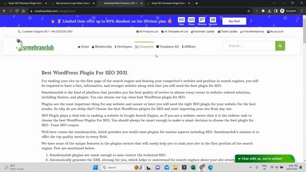Screen dimensions: 306x172
Task: Show hidden system tray icons
Action: pyautogui.click(x=251, y=167)
